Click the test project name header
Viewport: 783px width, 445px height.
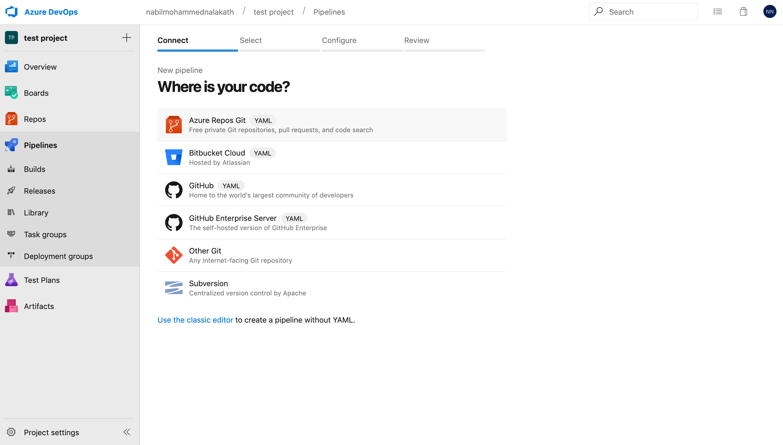point(45,38)
